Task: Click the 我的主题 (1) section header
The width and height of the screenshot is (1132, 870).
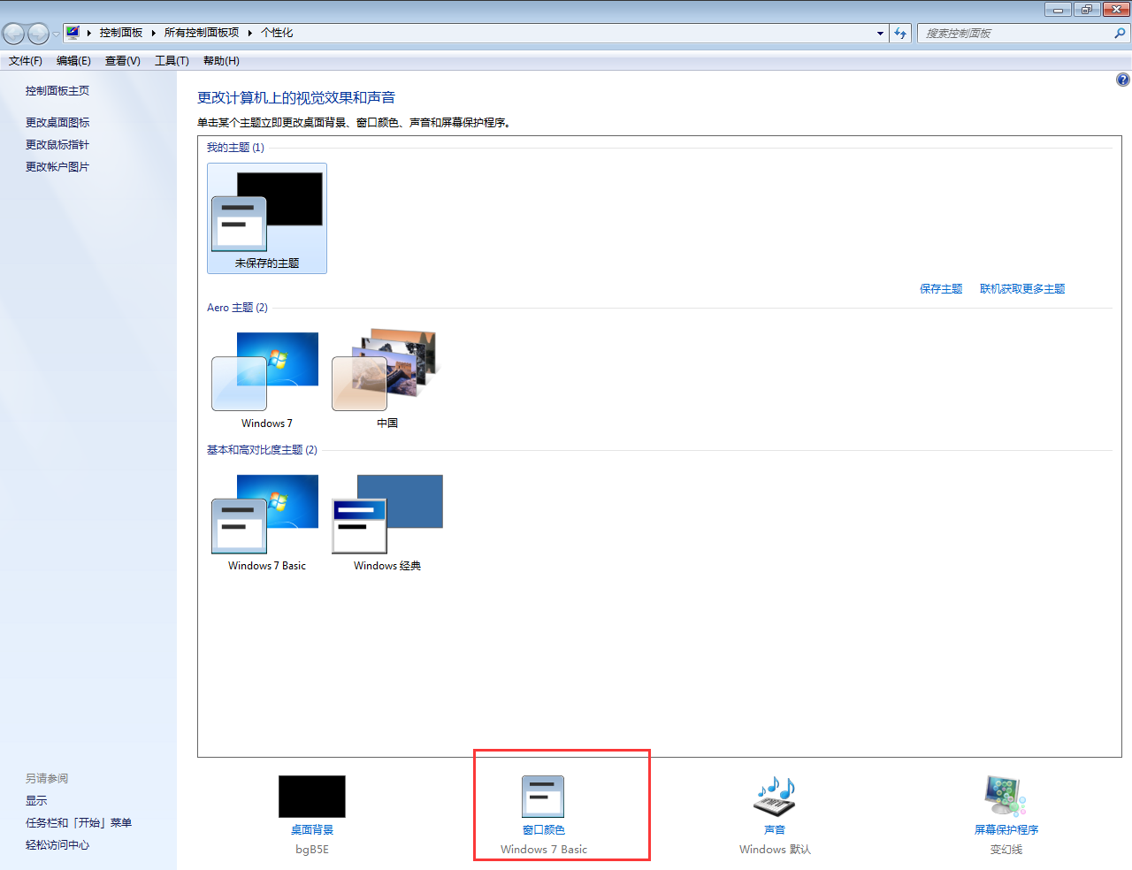Action: click(235, 148)
